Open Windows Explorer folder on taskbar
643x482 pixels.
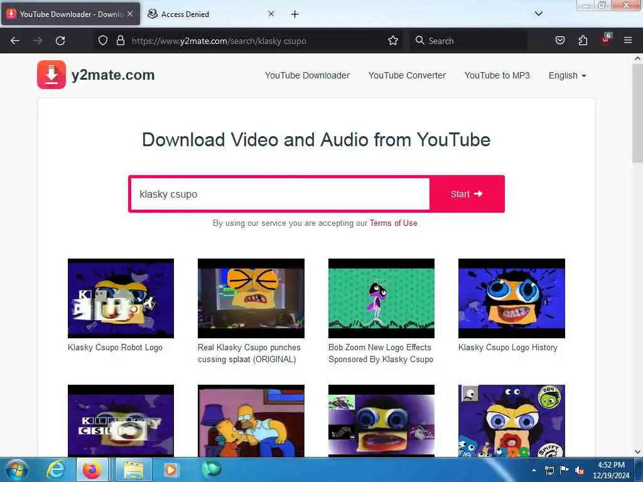pos(134,469)
